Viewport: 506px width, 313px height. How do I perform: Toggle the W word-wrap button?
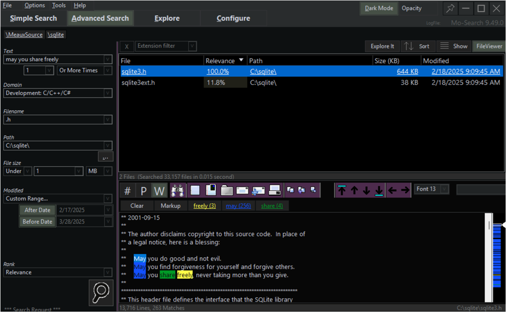coord(160,191)
